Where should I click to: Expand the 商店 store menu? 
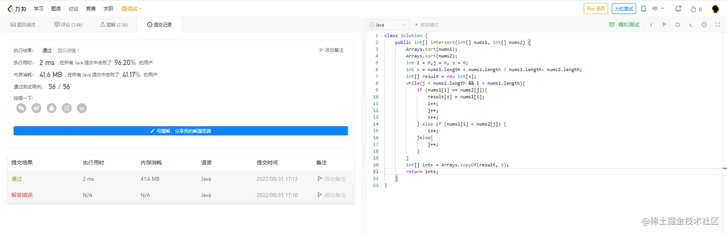pos(132,9)
